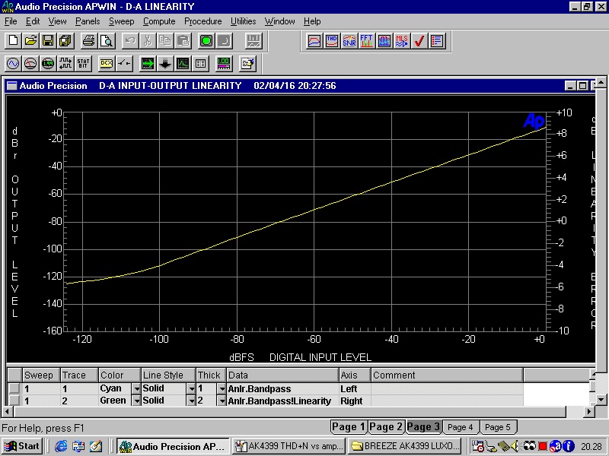This screenshot has height=456, width=609.
Task: Click the red checkmark toolbar icon
Action: coord(419,41)
